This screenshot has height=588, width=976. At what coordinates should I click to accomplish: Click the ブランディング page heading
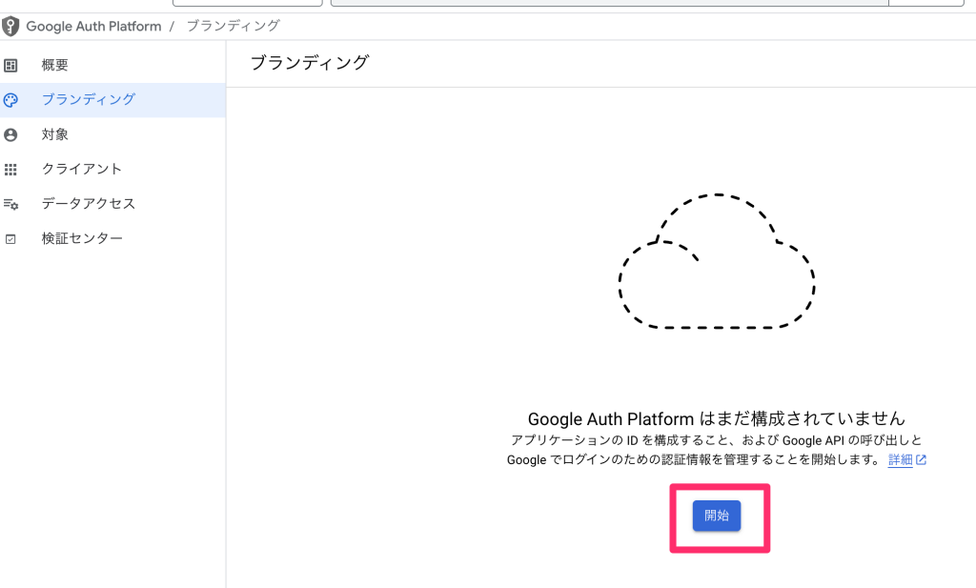click(x=310, y=63)
